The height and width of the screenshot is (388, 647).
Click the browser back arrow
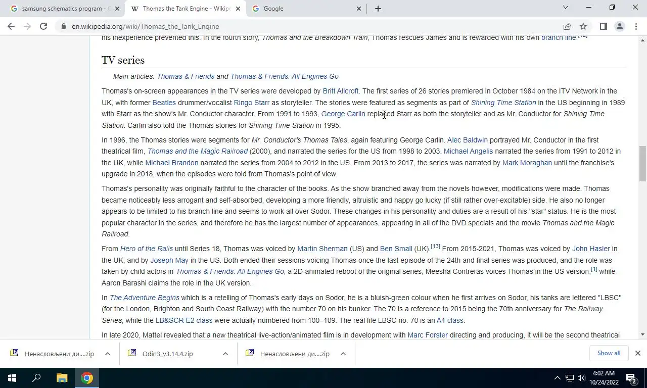point(11,26)
